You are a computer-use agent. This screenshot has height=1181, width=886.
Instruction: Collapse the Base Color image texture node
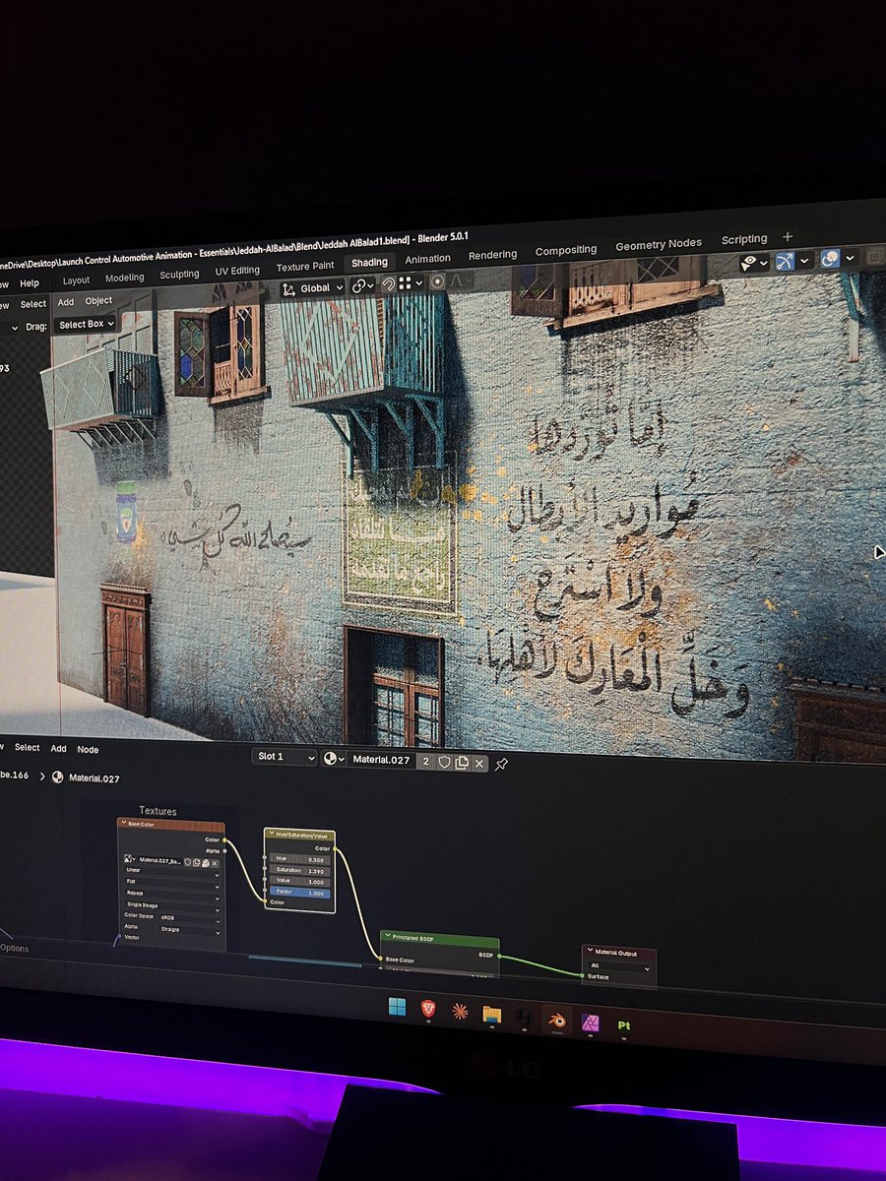tap(123, 823)
